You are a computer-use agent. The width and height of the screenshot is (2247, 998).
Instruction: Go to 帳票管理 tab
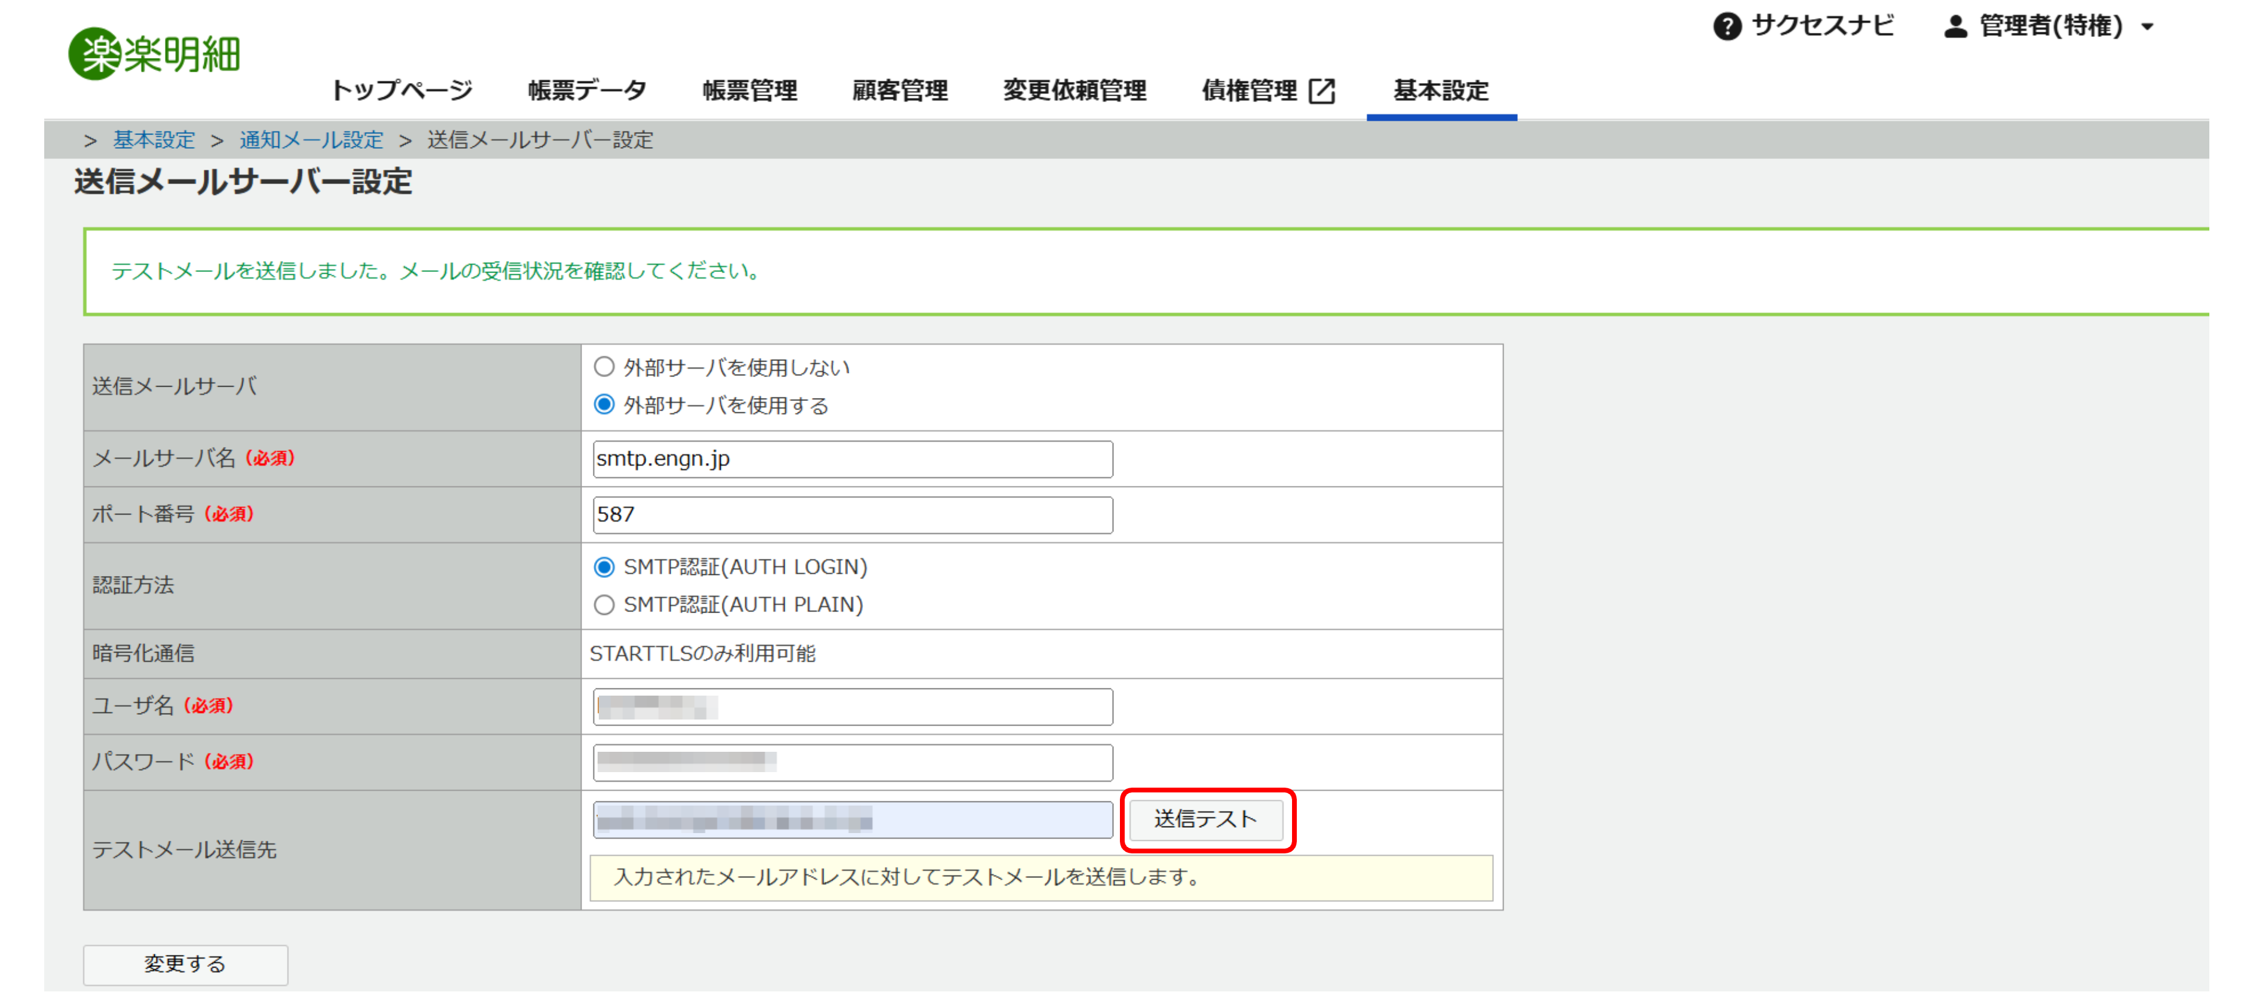749,91
